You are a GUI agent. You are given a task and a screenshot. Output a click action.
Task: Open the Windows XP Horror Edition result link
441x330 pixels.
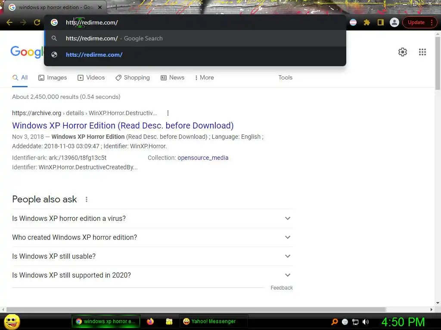point(123,125)
